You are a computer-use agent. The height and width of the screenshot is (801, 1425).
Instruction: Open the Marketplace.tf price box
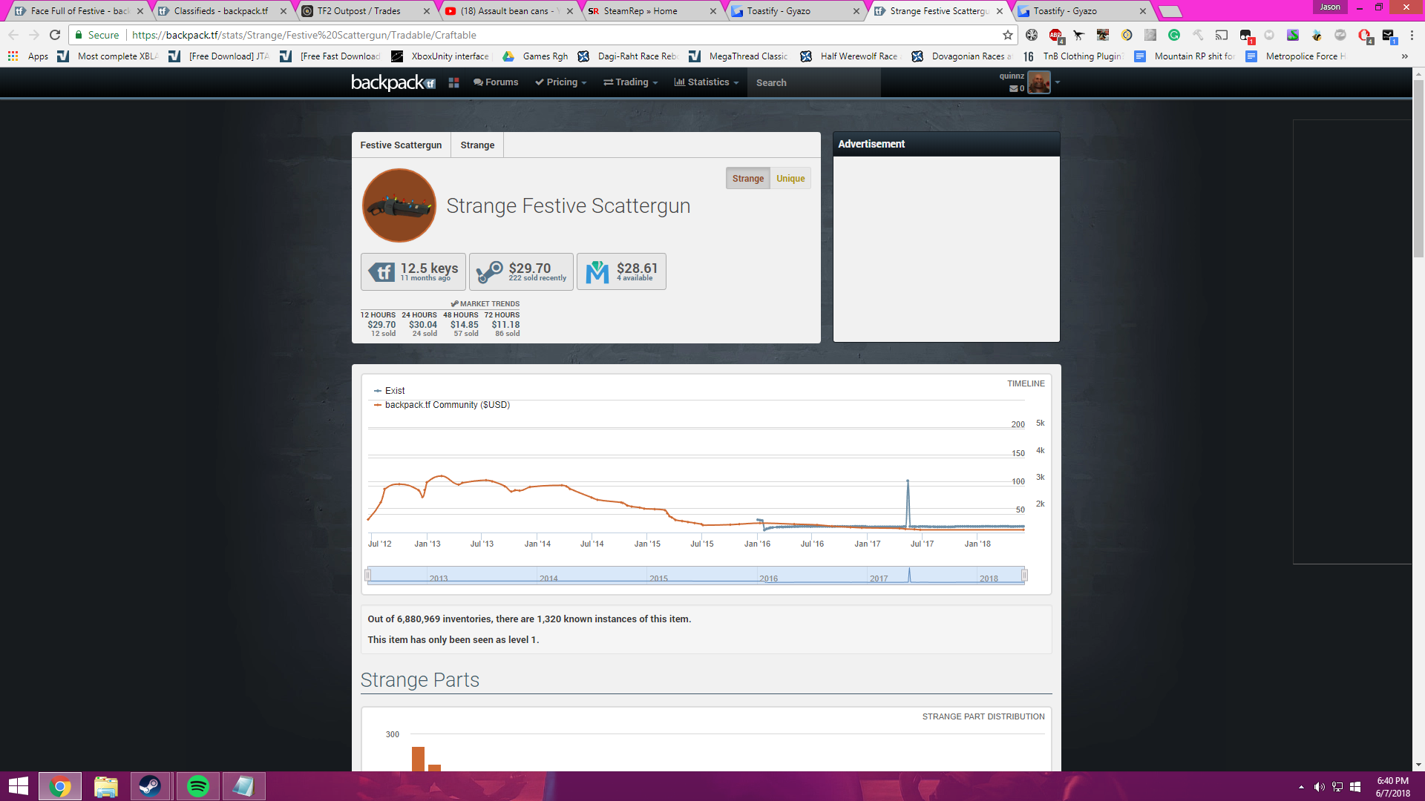pyautogui.click(x=621, y=271)
